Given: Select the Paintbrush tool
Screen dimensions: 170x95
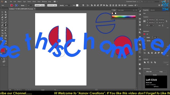Looking at the screenshot, I should pyautogui.click(x=6, y=23).
